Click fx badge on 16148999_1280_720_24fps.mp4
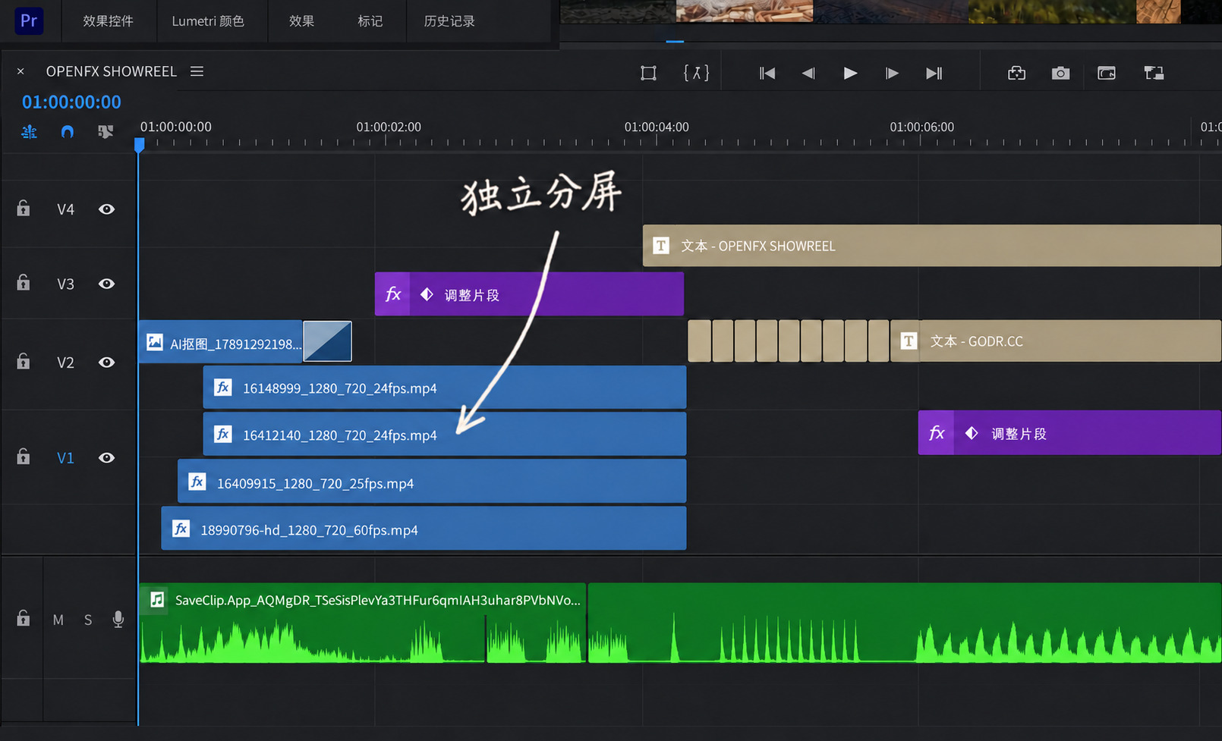The height and width of the screenshot is (741, 1222). (222, 388)
